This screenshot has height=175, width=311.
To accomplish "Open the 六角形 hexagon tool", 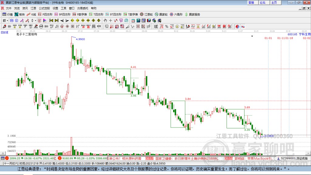I will point(176,14).
